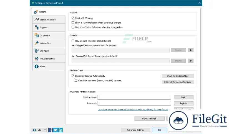This screenshot has height=134, width=232.
Task: Open Internet Connection Settings
Action: pos(178,82)
